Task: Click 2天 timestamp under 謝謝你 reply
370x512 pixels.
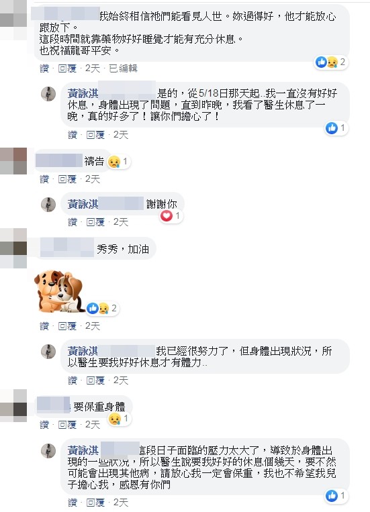Action: pyautogui.click(x=121, y=222)
